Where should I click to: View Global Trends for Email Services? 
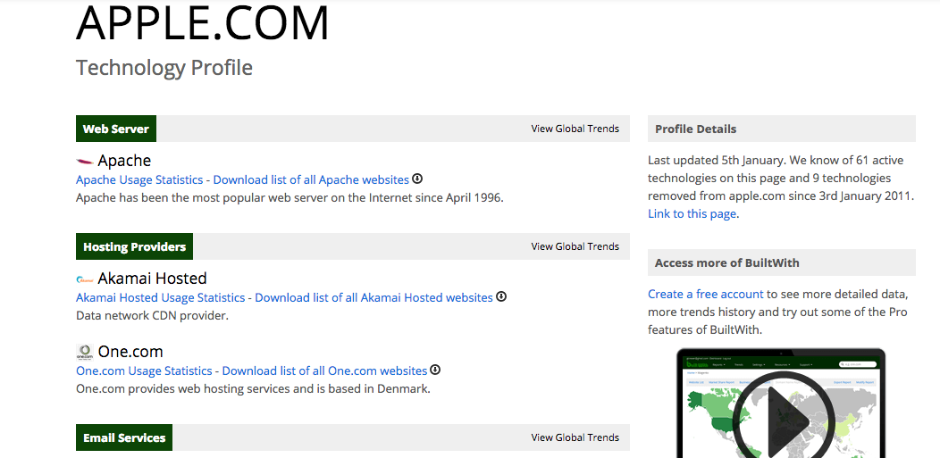coord(575,437)
